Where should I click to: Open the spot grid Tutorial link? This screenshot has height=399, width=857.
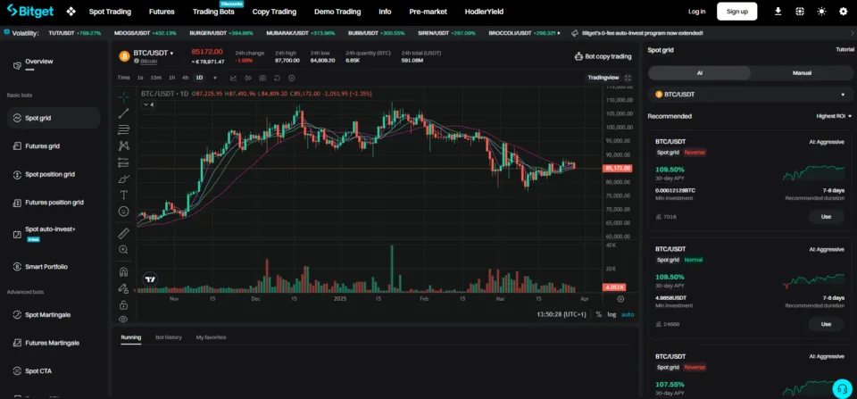click(845, 50)
